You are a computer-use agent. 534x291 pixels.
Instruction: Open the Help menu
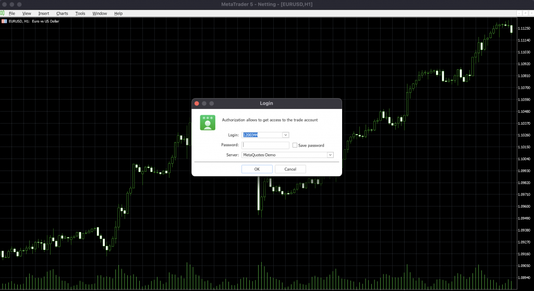pyautogui.click(x=118, y=13)
